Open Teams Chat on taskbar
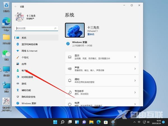This screenshot has height=126, width=168. tap(84, 122)
